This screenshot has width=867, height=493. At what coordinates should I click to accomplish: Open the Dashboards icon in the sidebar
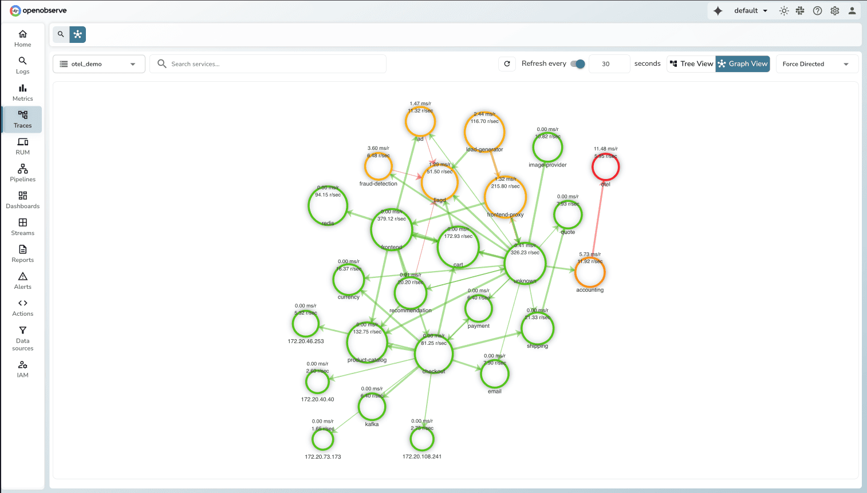(x=22, y=199)
